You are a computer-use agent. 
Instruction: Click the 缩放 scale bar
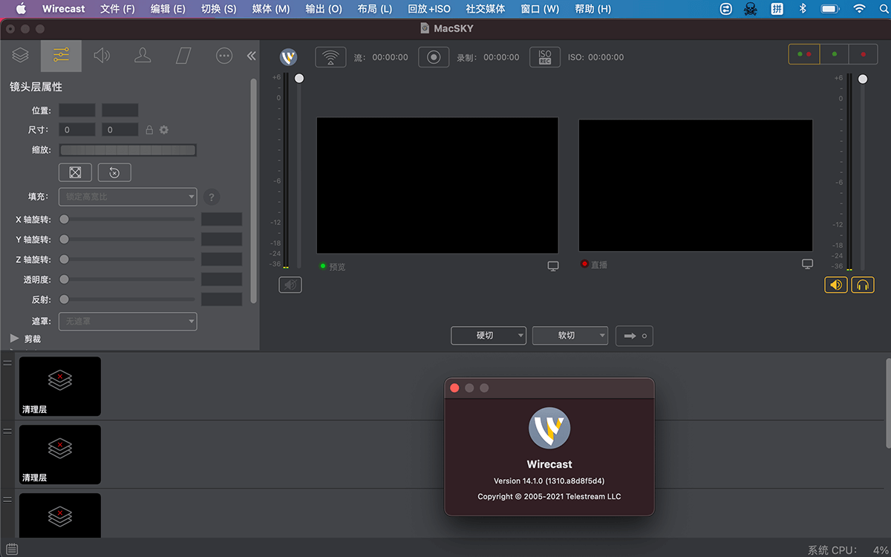coord(128,150)
